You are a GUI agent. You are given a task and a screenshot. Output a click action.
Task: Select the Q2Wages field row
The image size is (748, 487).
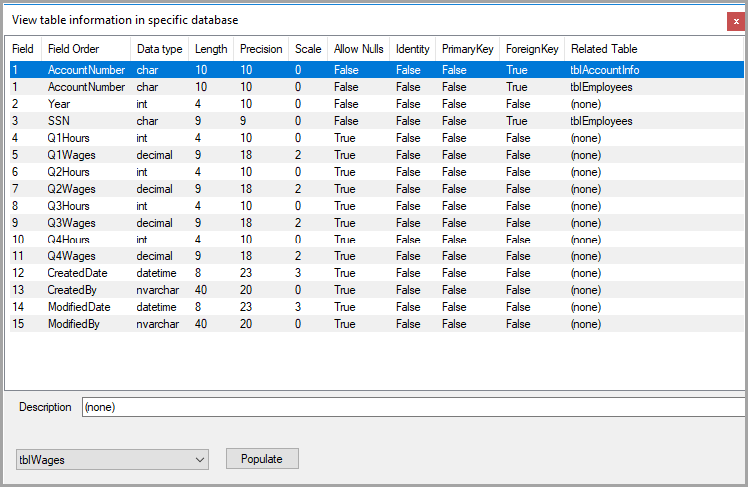coord(376,189)
